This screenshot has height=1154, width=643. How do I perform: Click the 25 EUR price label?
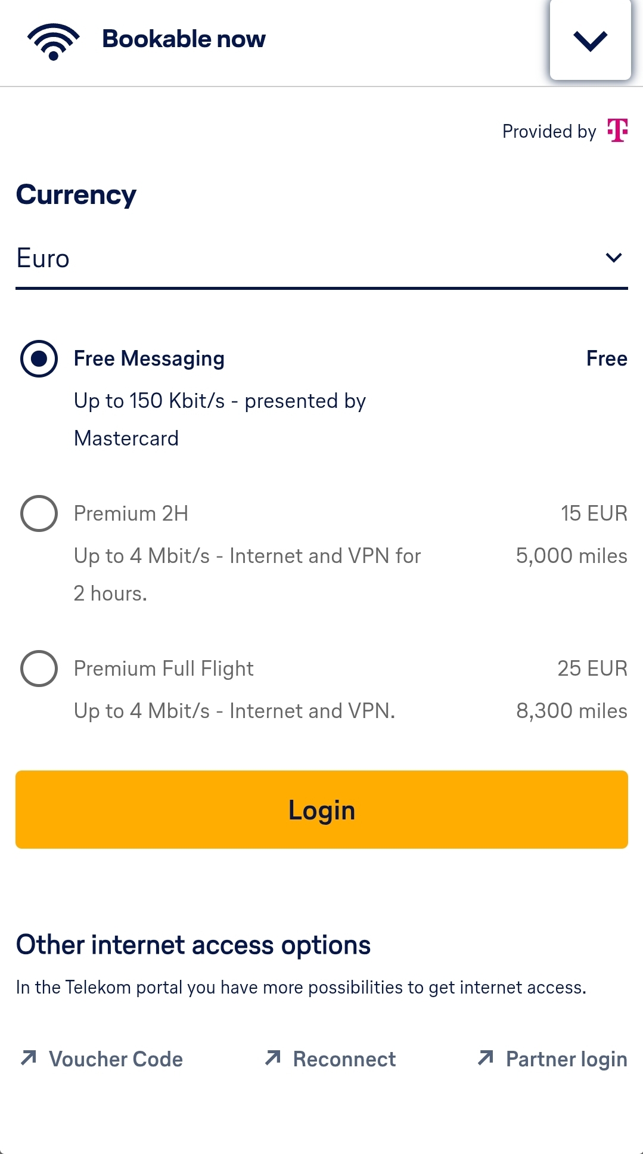click(x=592, y=669)
